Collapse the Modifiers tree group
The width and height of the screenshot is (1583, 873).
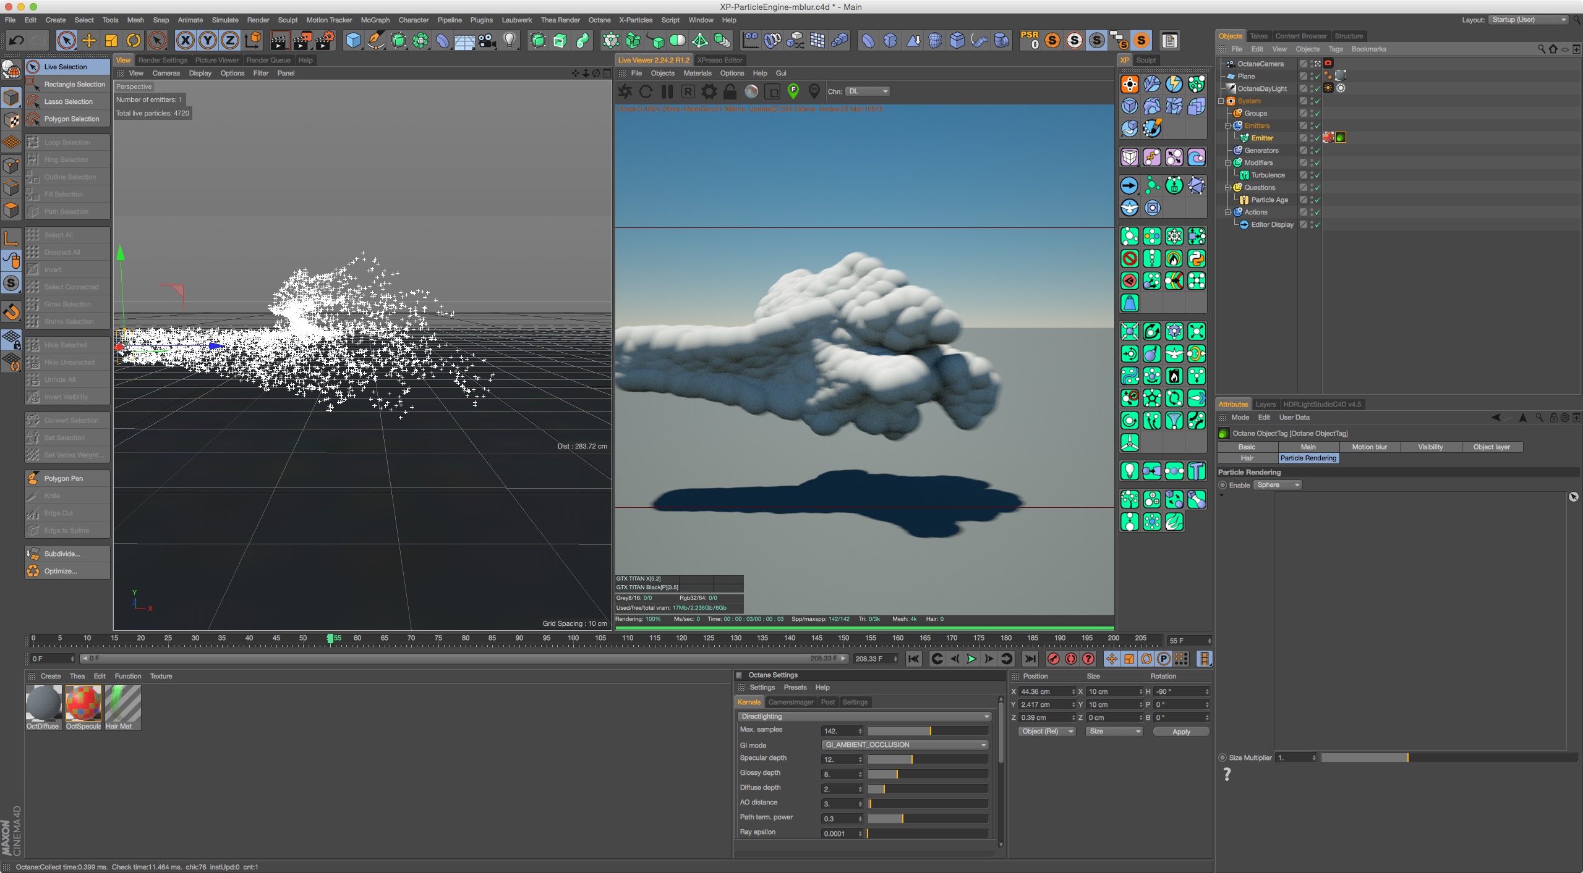click(1228, 163)
